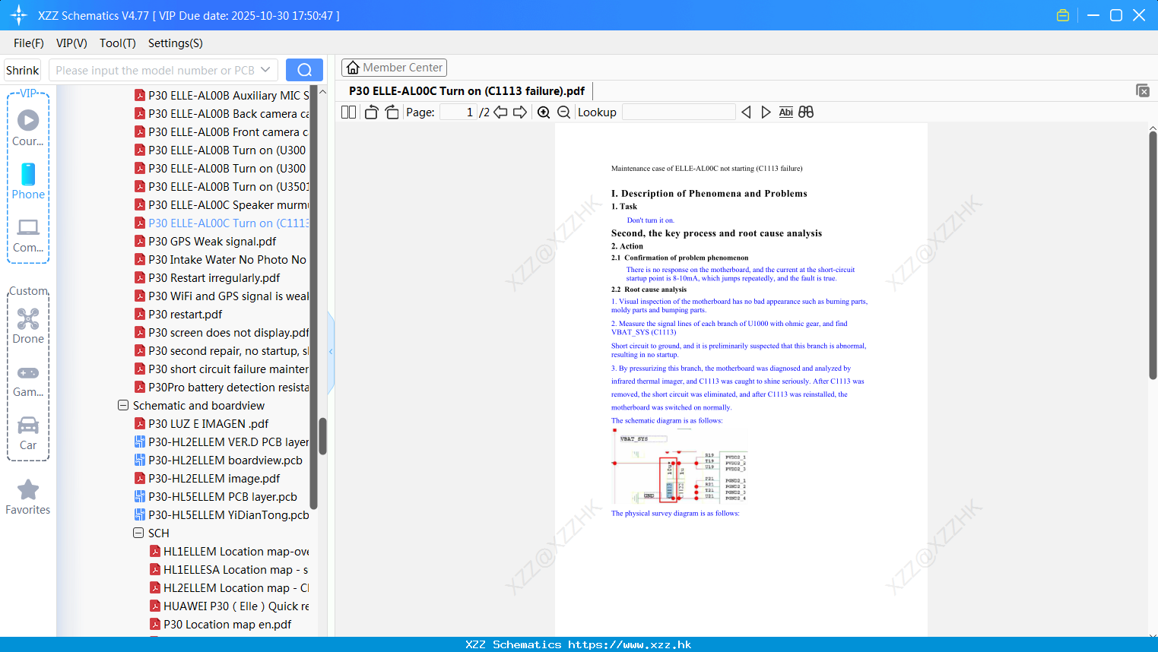Click the model number search field
This screenshot has height=652, width=1158.
(156, 70)
